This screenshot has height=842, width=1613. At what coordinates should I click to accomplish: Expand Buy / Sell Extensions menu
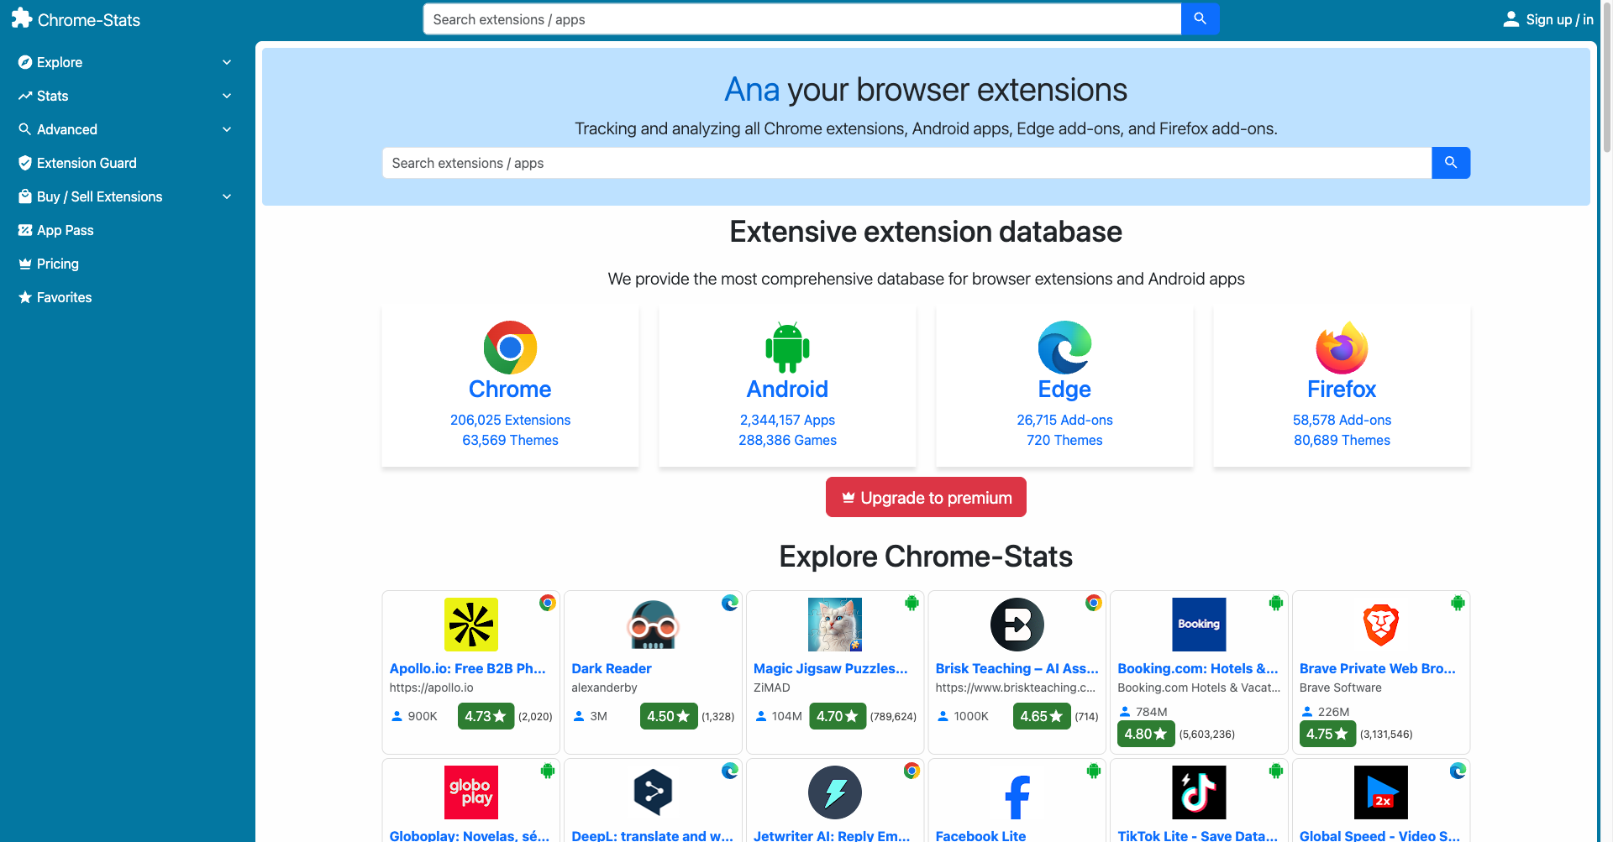click(227, 196)
